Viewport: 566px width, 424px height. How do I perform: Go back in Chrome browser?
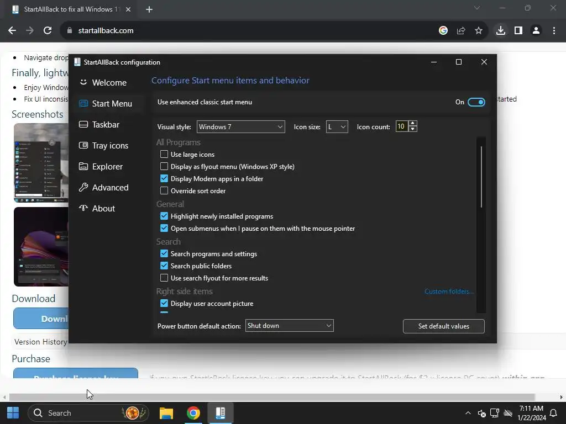tap(12, 31)
